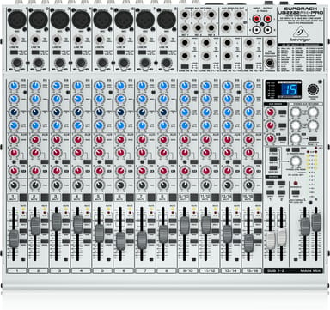Image resolution: width=330 pixels, height=310 pixels.
Task: Click the third red aux knob on channel 11/12
Action: pos(206,171)
